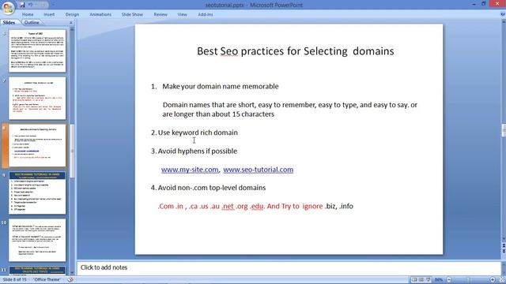The width and height of the screenshot is (506, 284).
Task: Click the red '.Com .in , .ca .us' text line
Action: pos(255,206)
